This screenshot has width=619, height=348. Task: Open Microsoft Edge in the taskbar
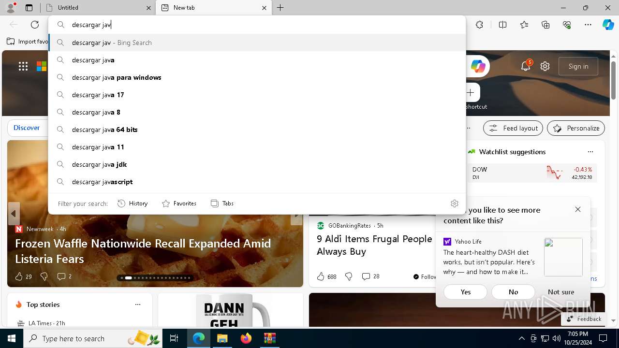pyautogui.click(x=199, y=338)
